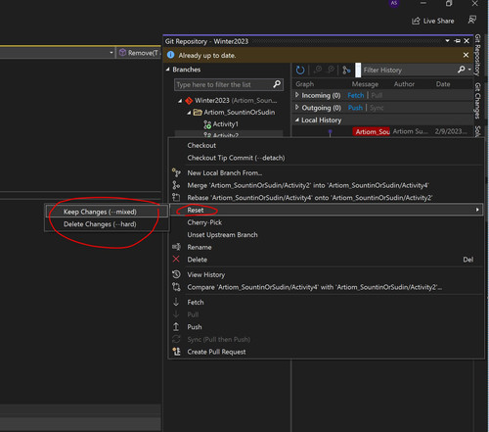Click the Filter History search icon
This screenshot has height=432, width=489.
[x=462, y=70]
